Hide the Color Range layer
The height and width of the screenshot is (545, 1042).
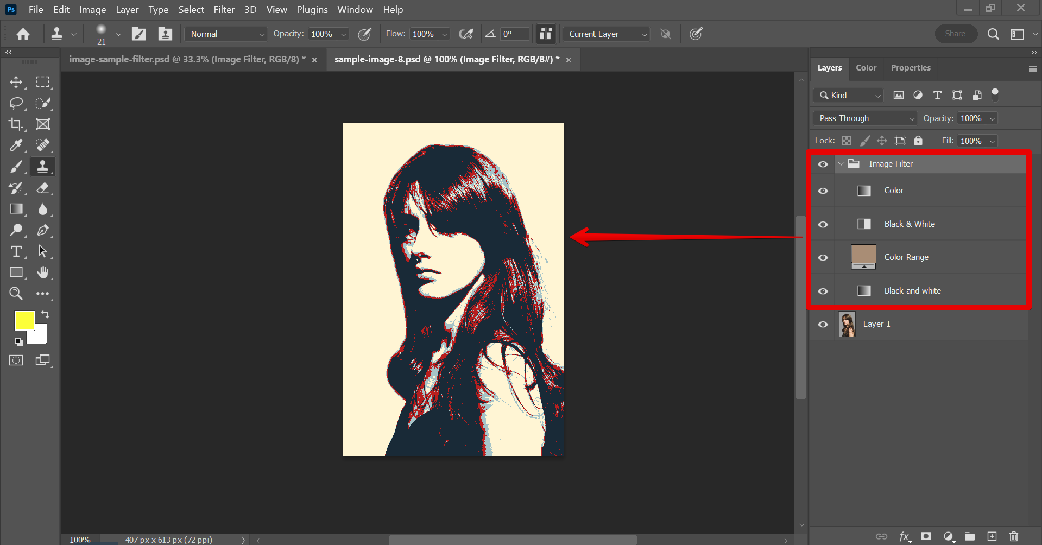pyautogui.click(x=823, y=257)
